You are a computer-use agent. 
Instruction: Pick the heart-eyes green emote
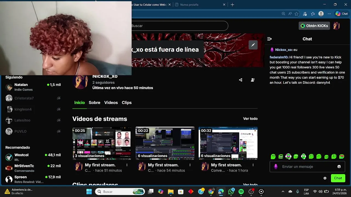tap(341, 157)
